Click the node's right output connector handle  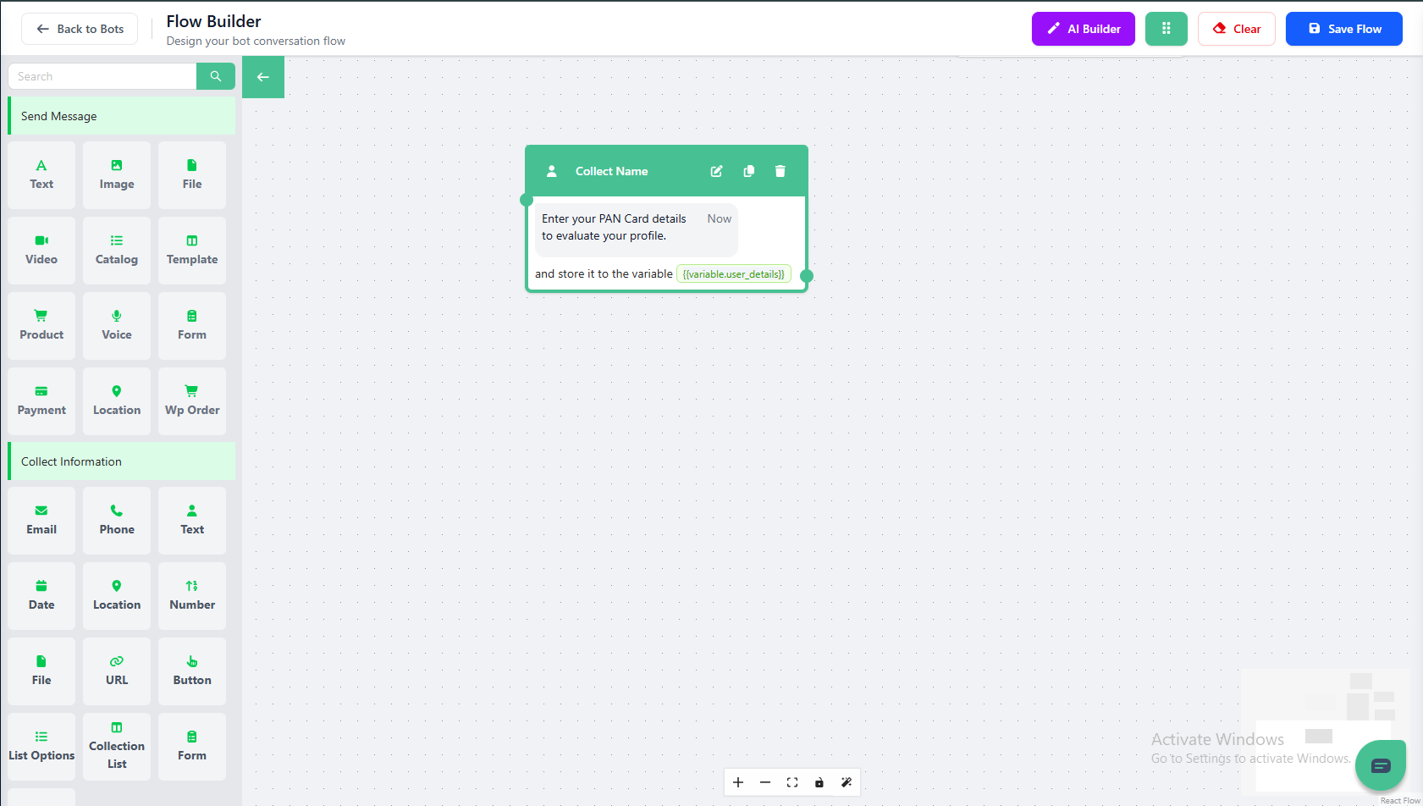(x=807, y=276)
